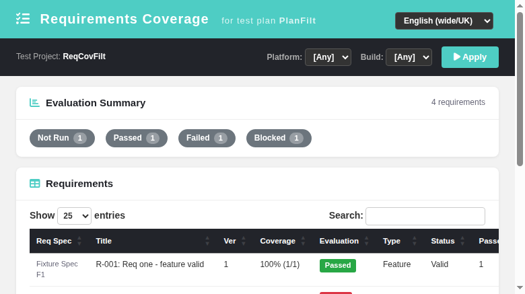Sort table by Ver column arrows

click(x=244, y=241)
